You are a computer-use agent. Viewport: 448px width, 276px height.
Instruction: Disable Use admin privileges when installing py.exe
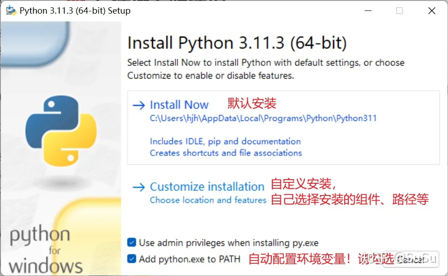pyautogui.click(x=132, y=243)
